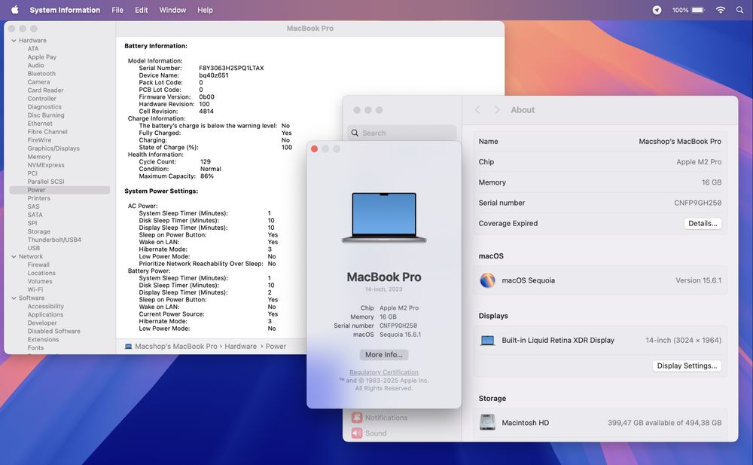
Task: Select FireWire in the sidebar
Action: tap(39, 140)
